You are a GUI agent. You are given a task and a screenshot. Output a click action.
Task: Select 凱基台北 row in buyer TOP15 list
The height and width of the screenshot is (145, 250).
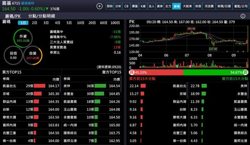coord(31,86)
